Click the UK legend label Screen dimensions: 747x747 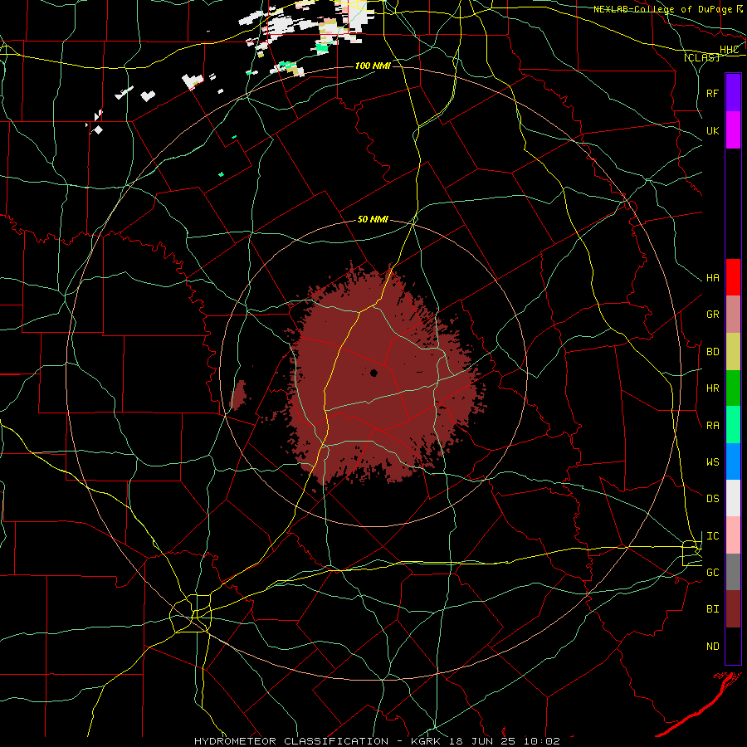[712, 130]
